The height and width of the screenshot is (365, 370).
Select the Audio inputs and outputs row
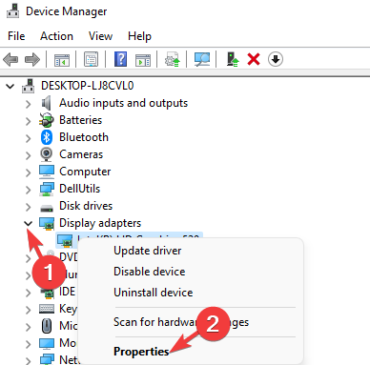[x=123, y=103]
